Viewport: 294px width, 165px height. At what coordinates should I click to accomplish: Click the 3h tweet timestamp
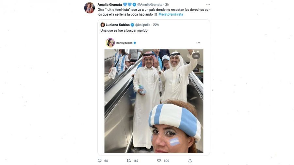click(167, 5)
